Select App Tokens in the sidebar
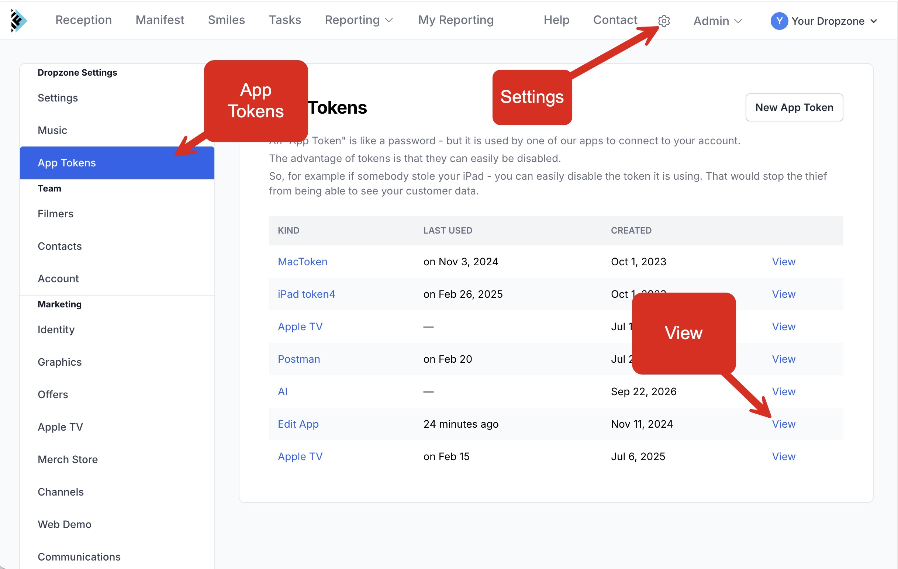 click(x=117, y=163)
